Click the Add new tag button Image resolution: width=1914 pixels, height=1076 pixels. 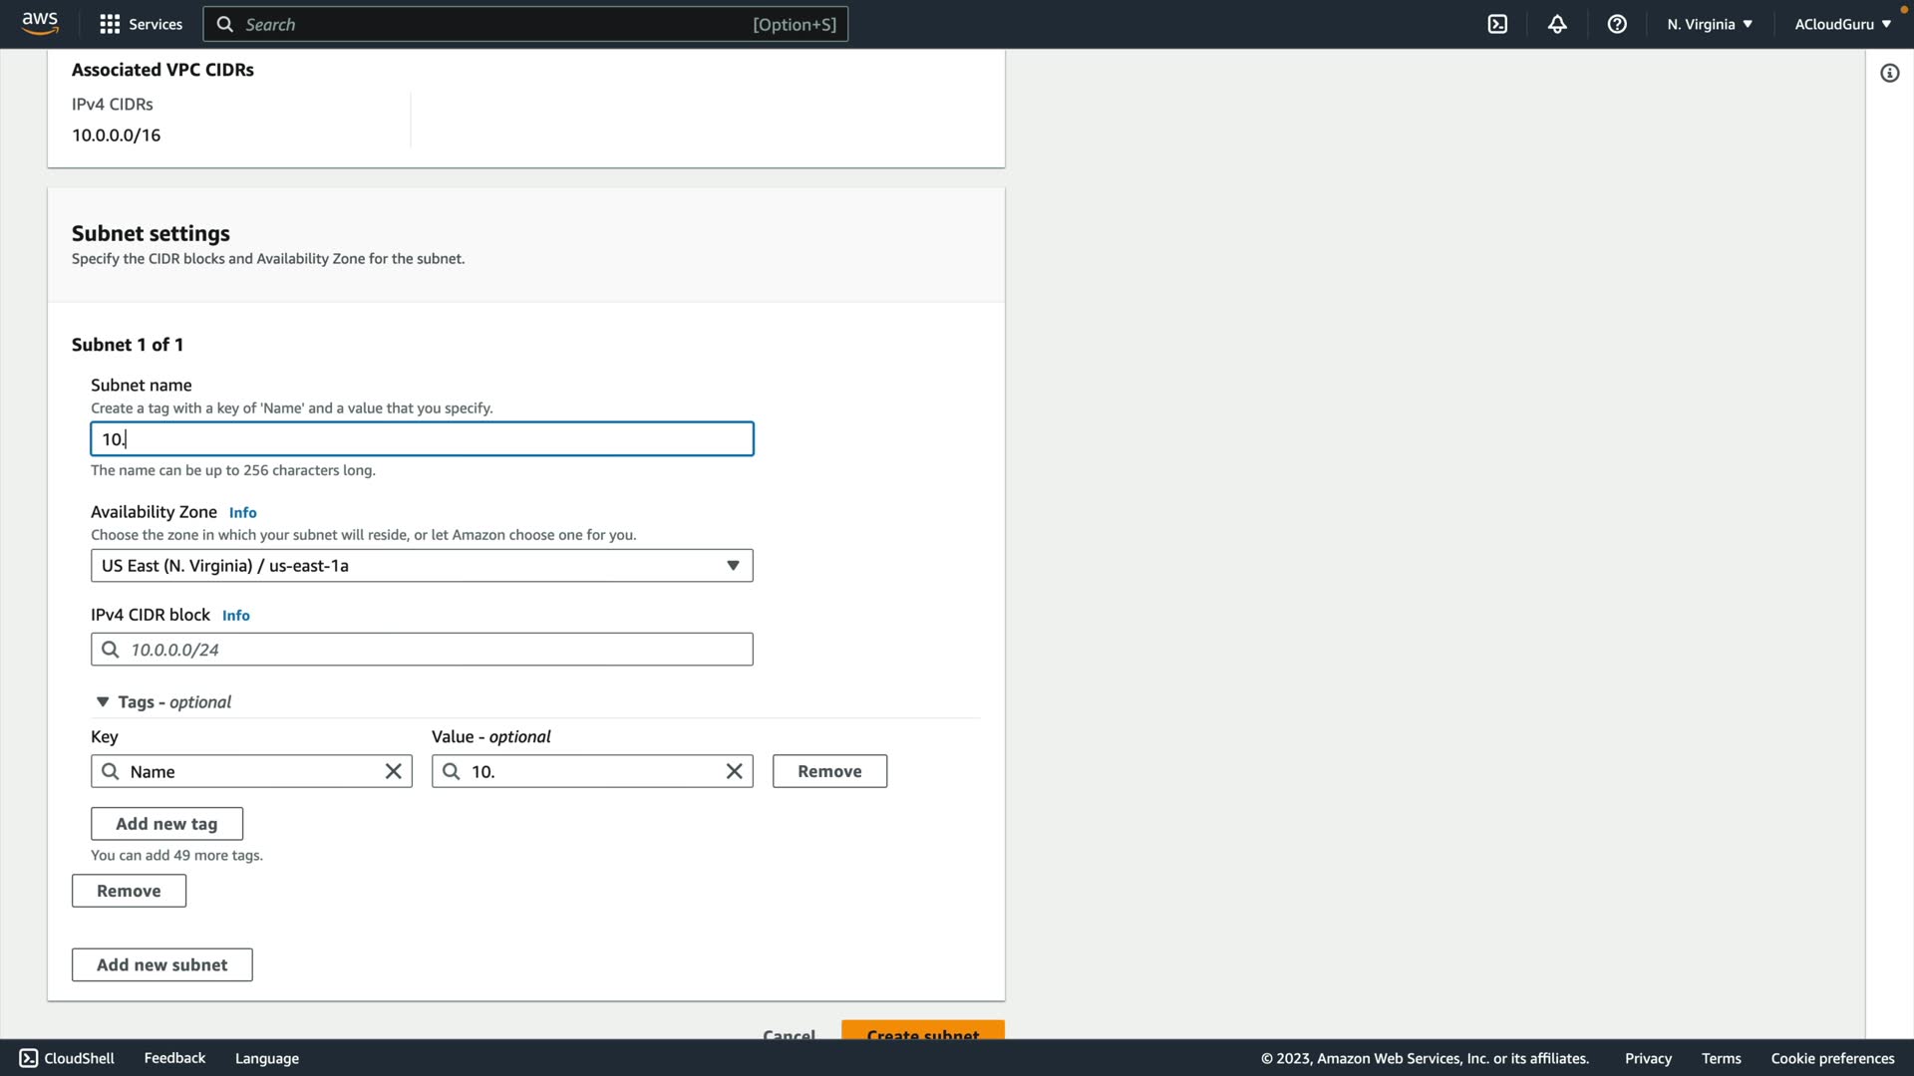166,824
